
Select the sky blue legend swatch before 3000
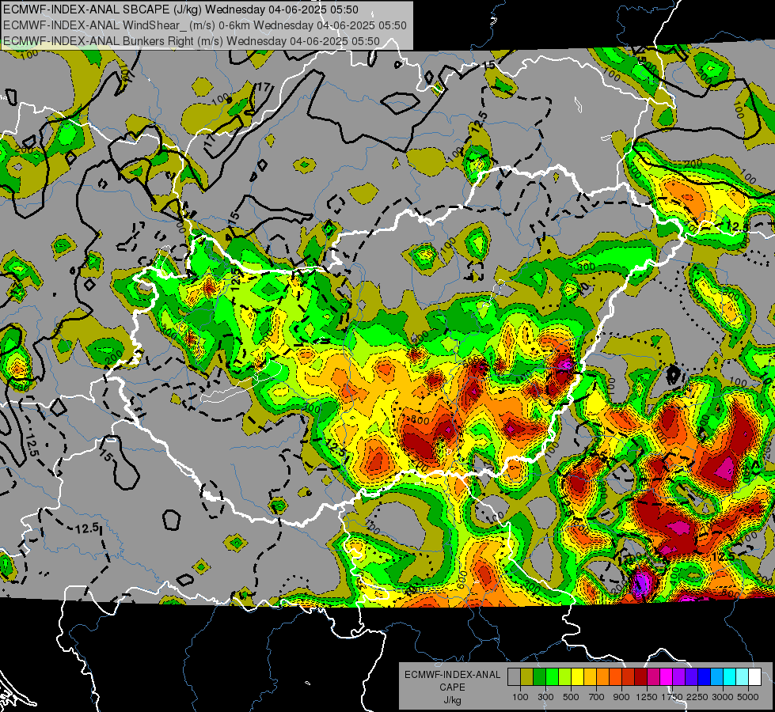pyautogui.click(x=717, y=677)
